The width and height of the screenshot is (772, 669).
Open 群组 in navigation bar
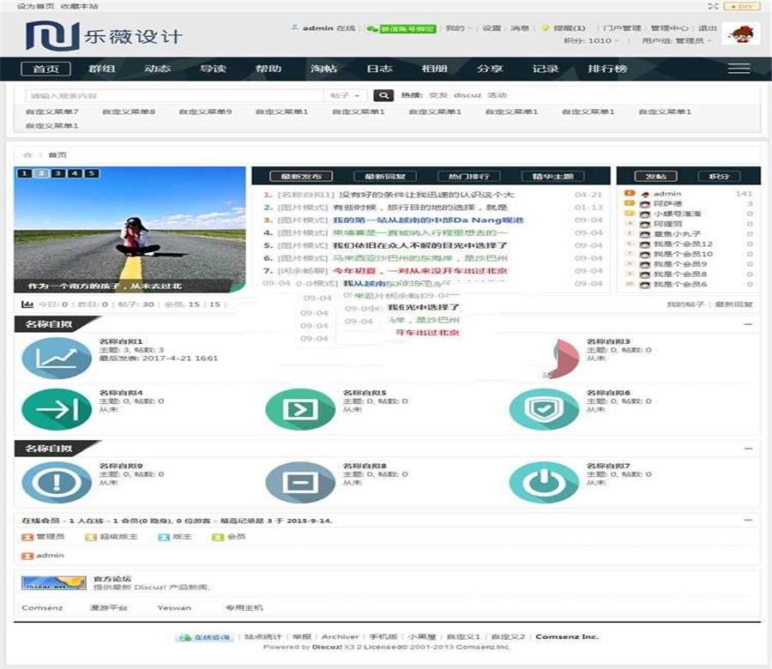point(101,69)
